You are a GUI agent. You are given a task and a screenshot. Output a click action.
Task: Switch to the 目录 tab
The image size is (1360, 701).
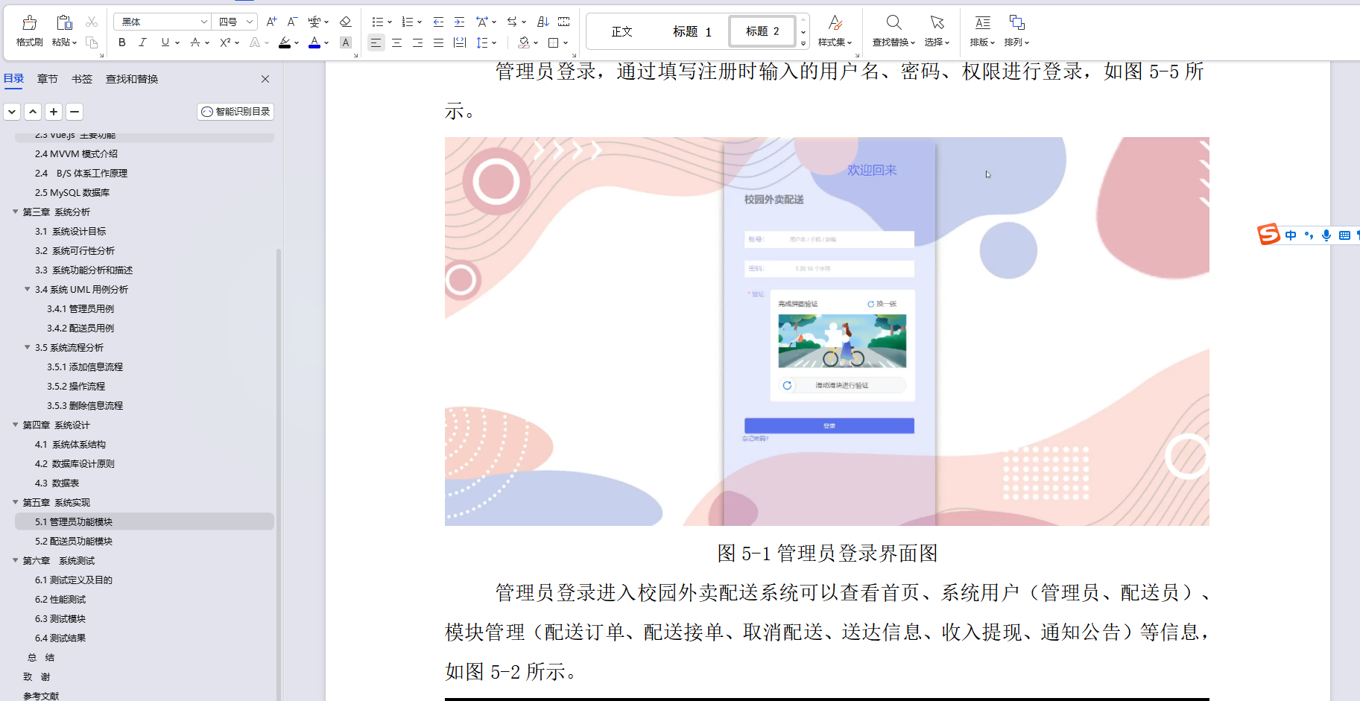[13, 79]
